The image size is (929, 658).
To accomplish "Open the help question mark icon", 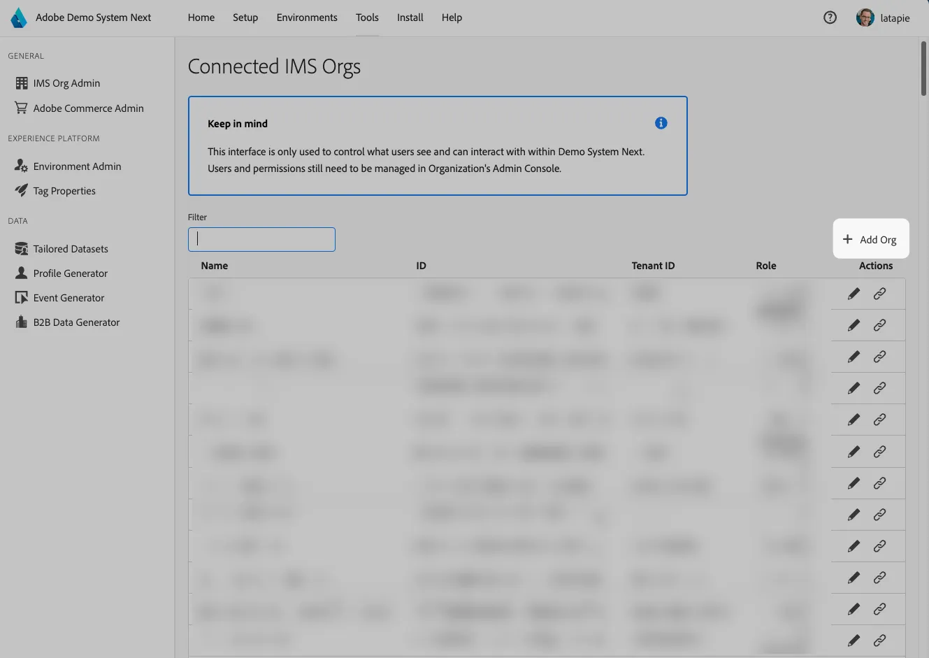I will pyautogui.click(x=830, y=17).
